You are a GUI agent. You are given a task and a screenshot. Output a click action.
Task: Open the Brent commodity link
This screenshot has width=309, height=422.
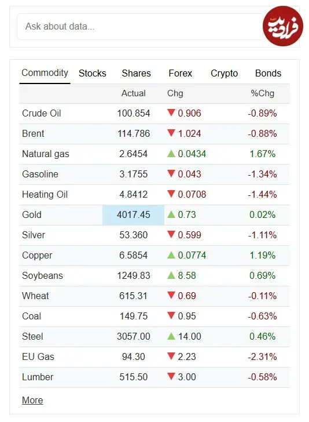pos(33,133)
